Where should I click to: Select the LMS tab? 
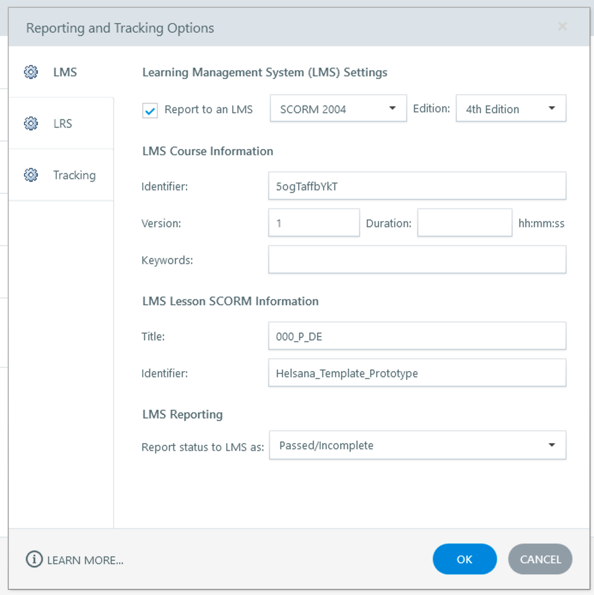tap(64, 73)
